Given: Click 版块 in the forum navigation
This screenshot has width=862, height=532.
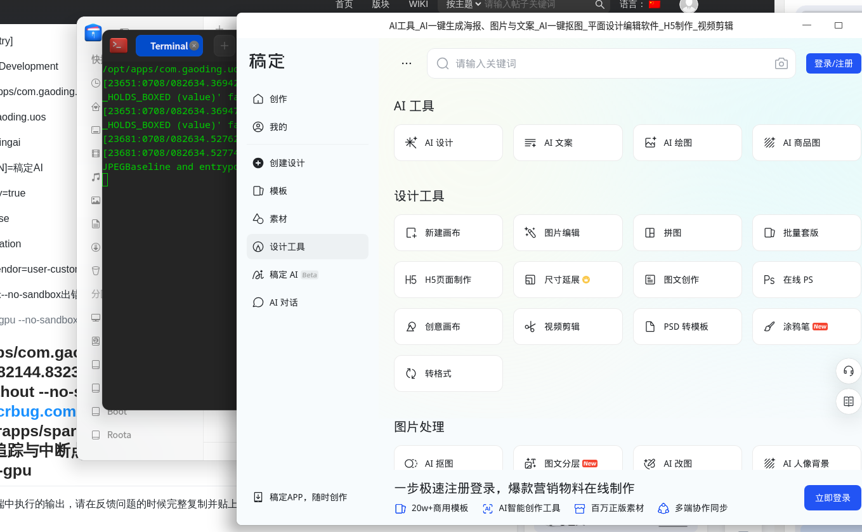Looking at the screenshot, I should pyautogui.click(x=381, y=4).
